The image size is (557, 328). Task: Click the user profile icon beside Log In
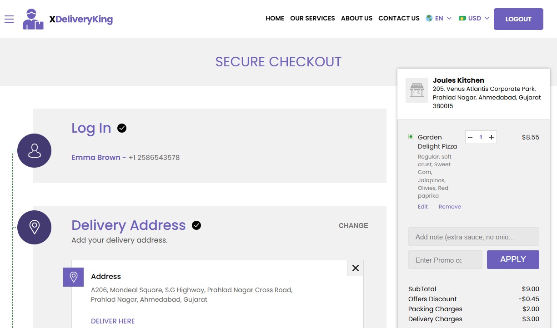tap(34, 150)
